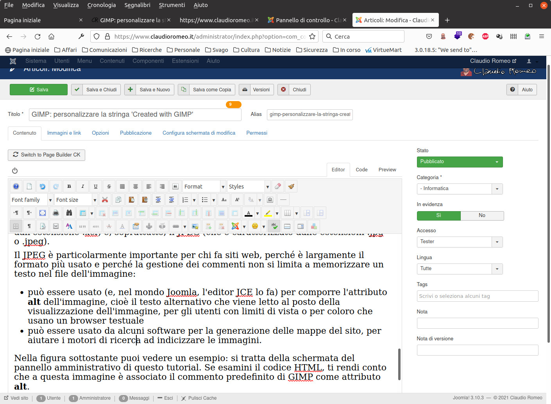
Task: Switch editor to Code view
Action: coord(361,170)
